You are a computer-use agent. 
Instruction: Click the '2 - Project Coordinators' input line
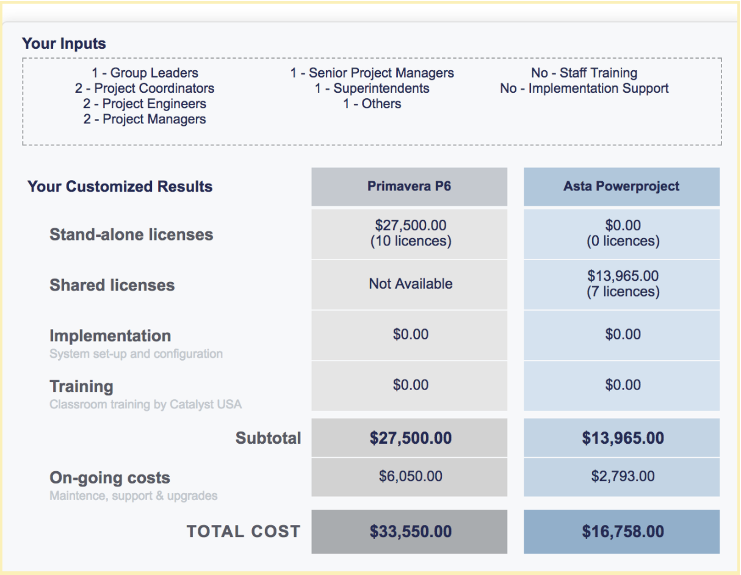145,89
